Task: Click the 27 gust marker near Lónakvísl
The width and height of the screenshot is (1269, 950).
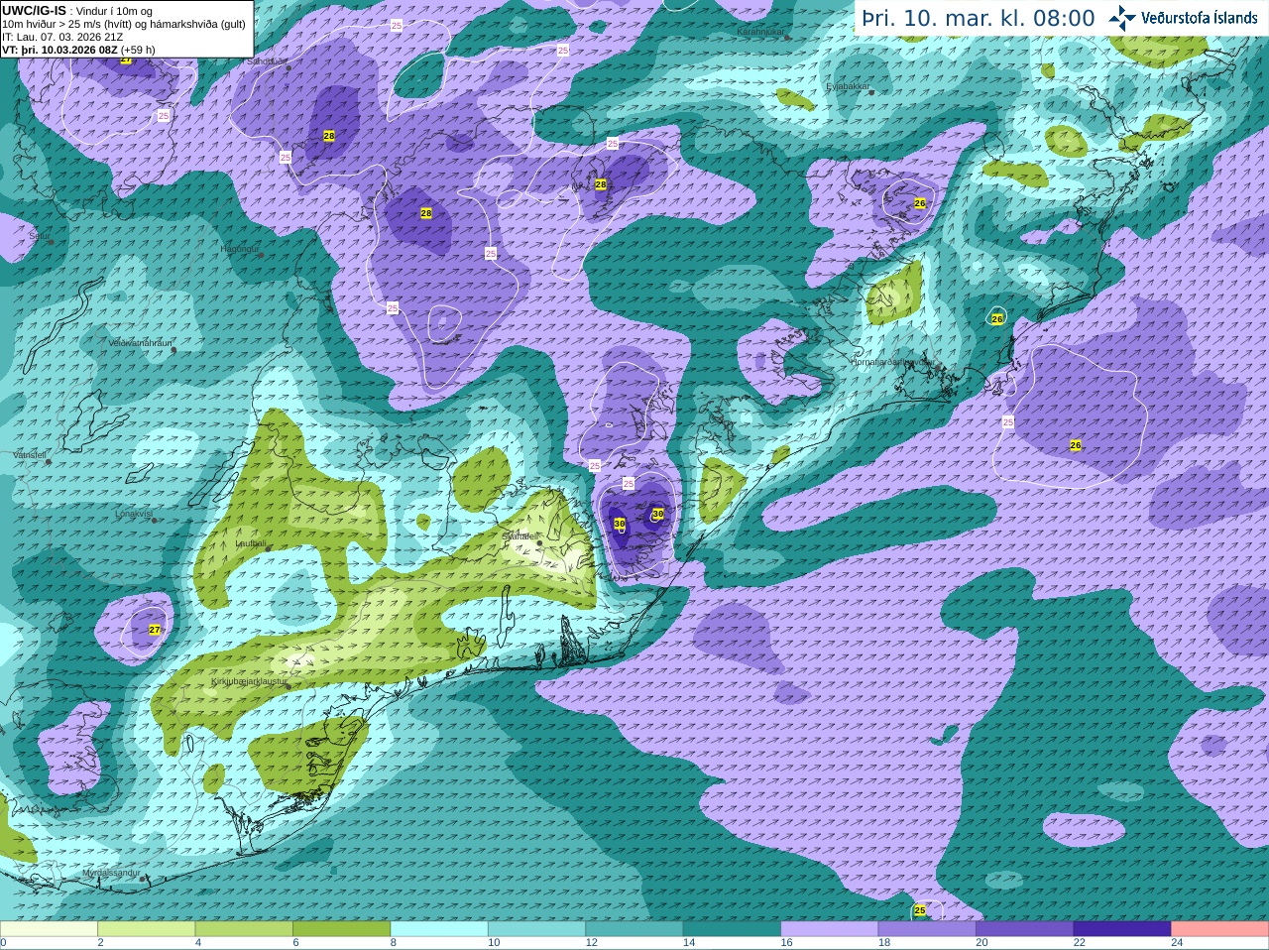Action: coord(155,630)
